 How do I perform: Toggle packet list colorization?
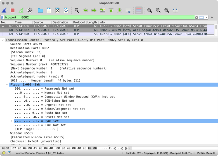tap(139, 10)
